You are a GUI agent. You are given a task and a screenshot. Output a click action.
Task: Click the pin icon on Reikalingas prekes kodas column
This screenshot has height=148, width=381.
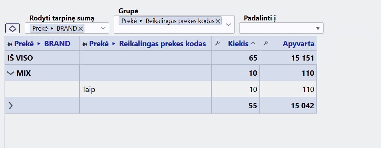85,44
